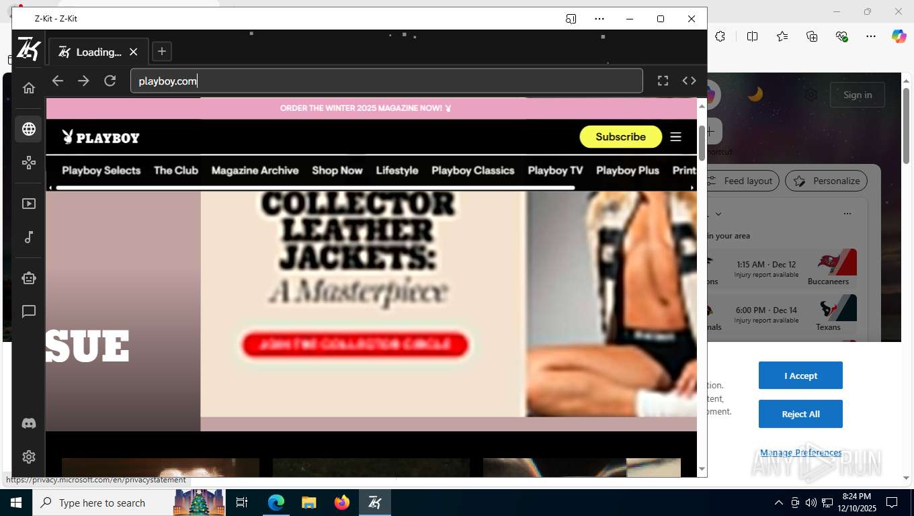The height and width of the screenshot is (516, 914).
Task: Open Playboy TV nav item
Action: (555, 171)
